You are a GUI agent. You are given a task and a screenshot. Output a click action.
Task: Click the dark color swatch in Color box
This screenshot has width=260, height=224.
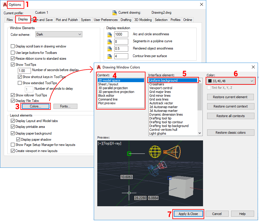(x=210, y=81)
